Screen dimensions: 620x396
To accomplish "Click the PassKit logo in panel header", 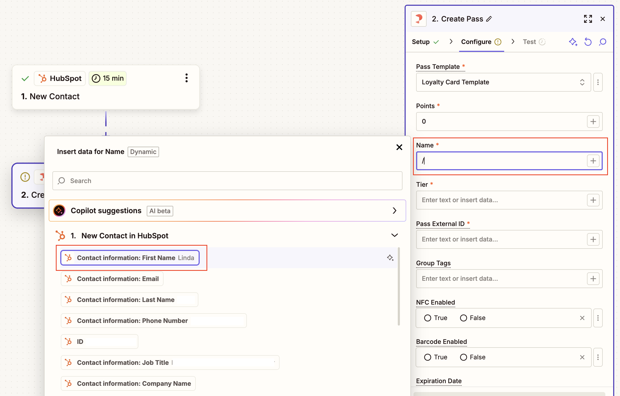I will pos(419,19).
